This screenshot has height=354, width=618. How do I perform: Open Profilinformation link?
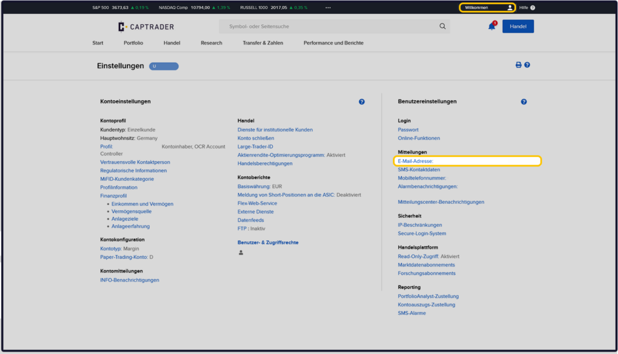click(x=119, y=188)
